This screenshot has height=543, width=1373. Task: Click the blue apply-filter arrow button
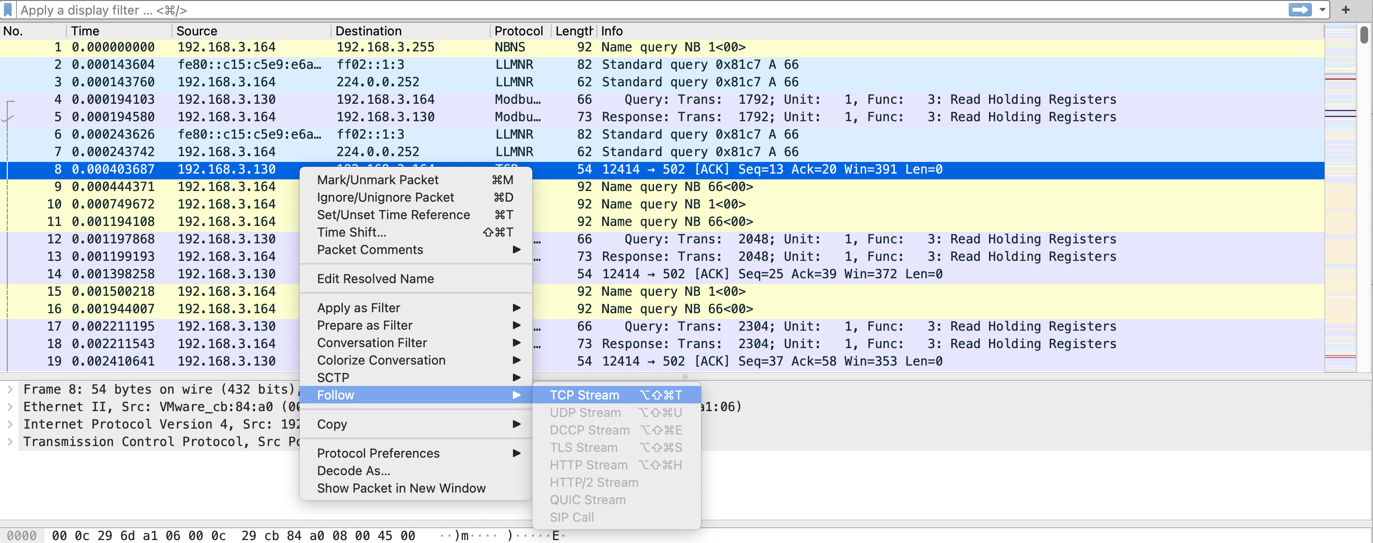point(1299,10)
